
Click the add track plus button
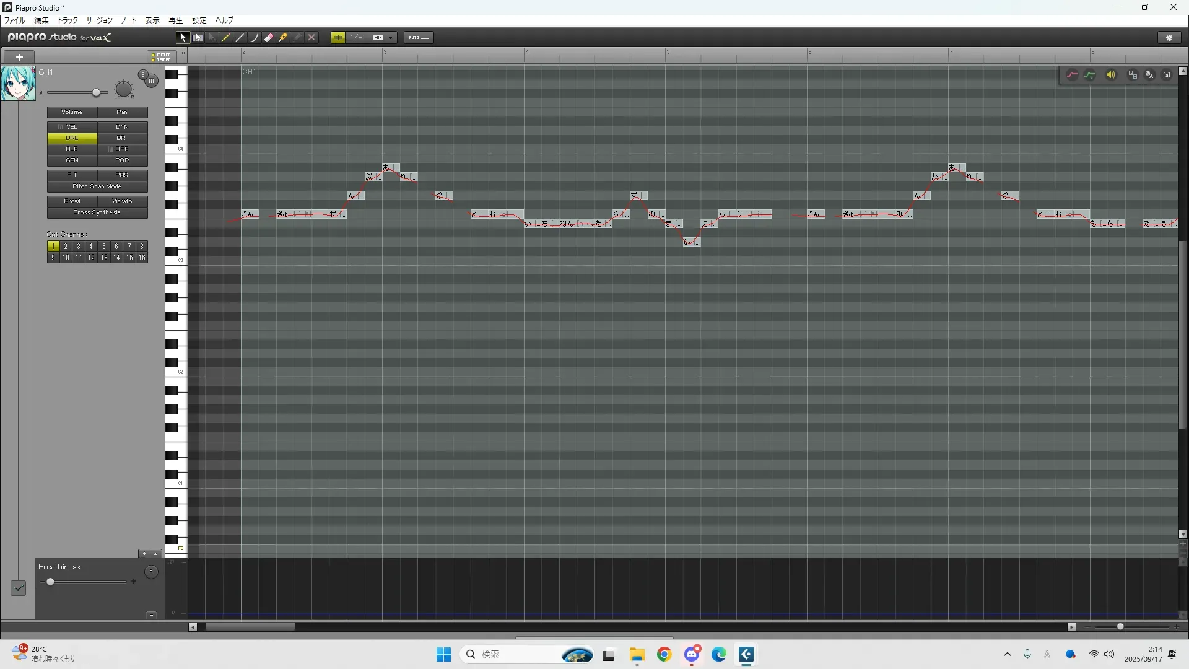click(20, 57)
